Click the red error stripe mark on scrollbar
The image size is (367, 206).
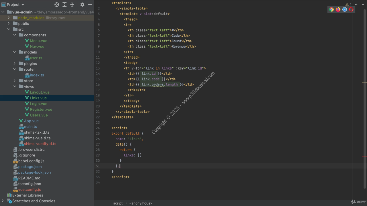tap(364, 156)
